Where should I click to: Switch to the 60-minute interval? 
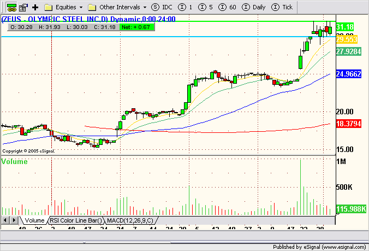click(227, 7)
